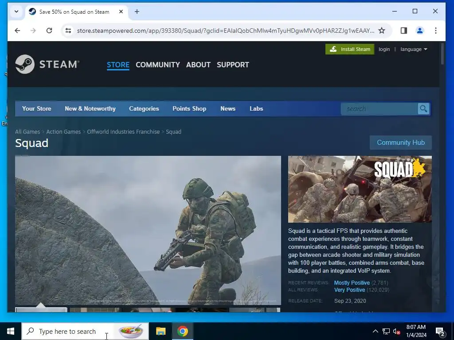Image resolution: width=454 pixels, height=340 pixels.
Task: Open New & Noteworthy tab
Action: coord(90,109)
